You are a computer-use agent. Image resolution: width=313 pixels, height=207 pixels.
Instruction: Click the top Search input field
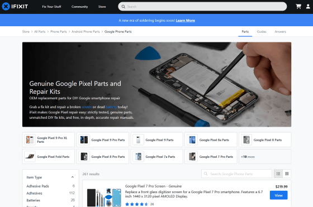point(202,7)
